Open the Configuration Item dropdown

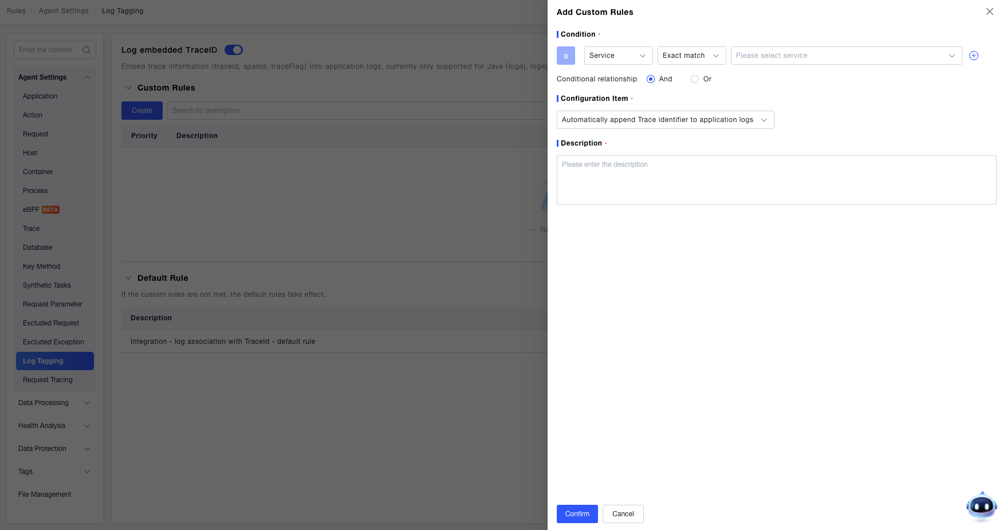665,120
